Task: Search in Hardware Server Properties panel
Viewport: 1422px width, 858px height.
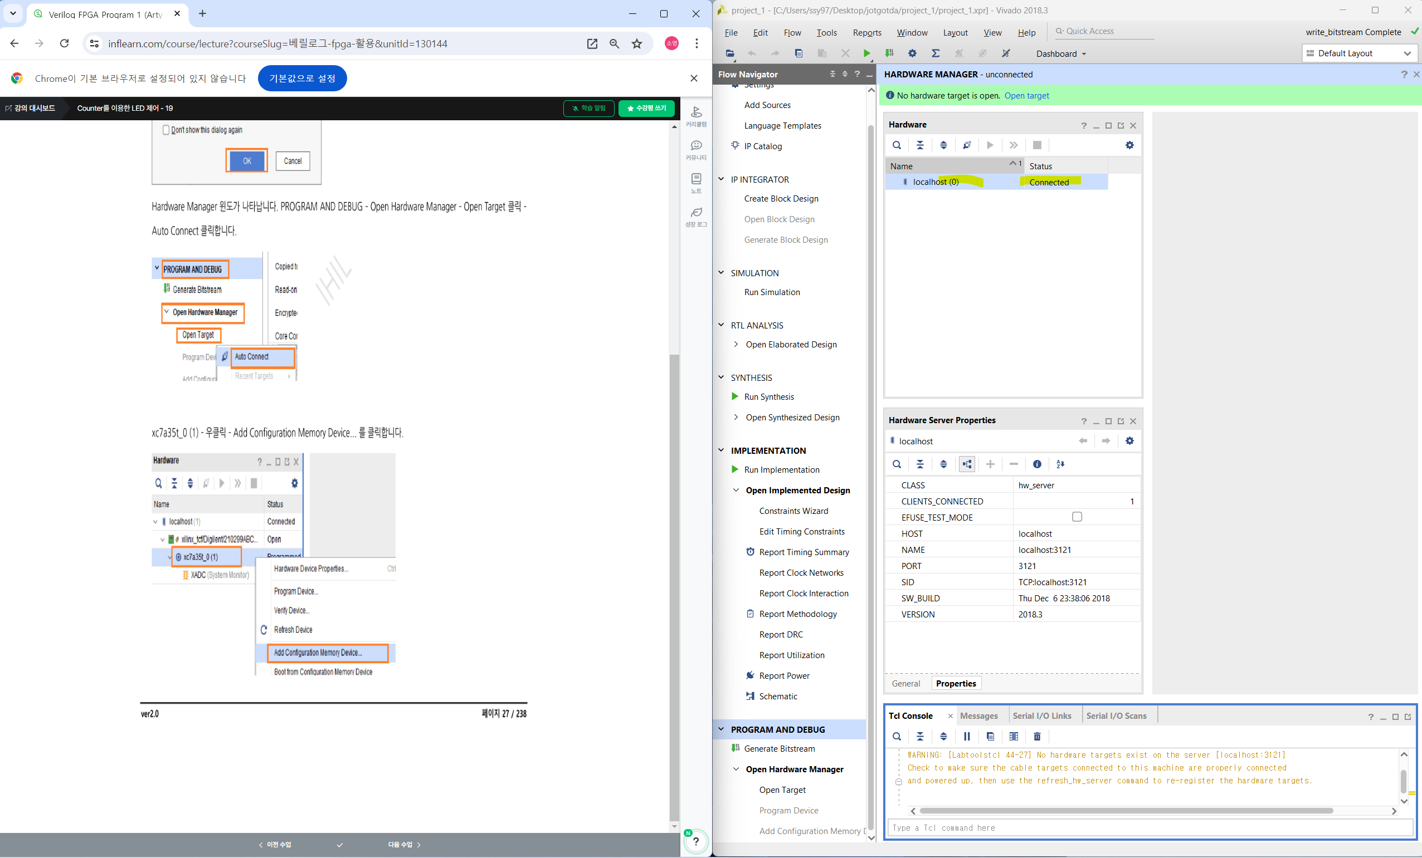Action: [x=897, y=464]
